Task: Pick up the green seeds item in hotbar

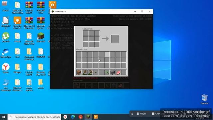Action: [107, 72]
